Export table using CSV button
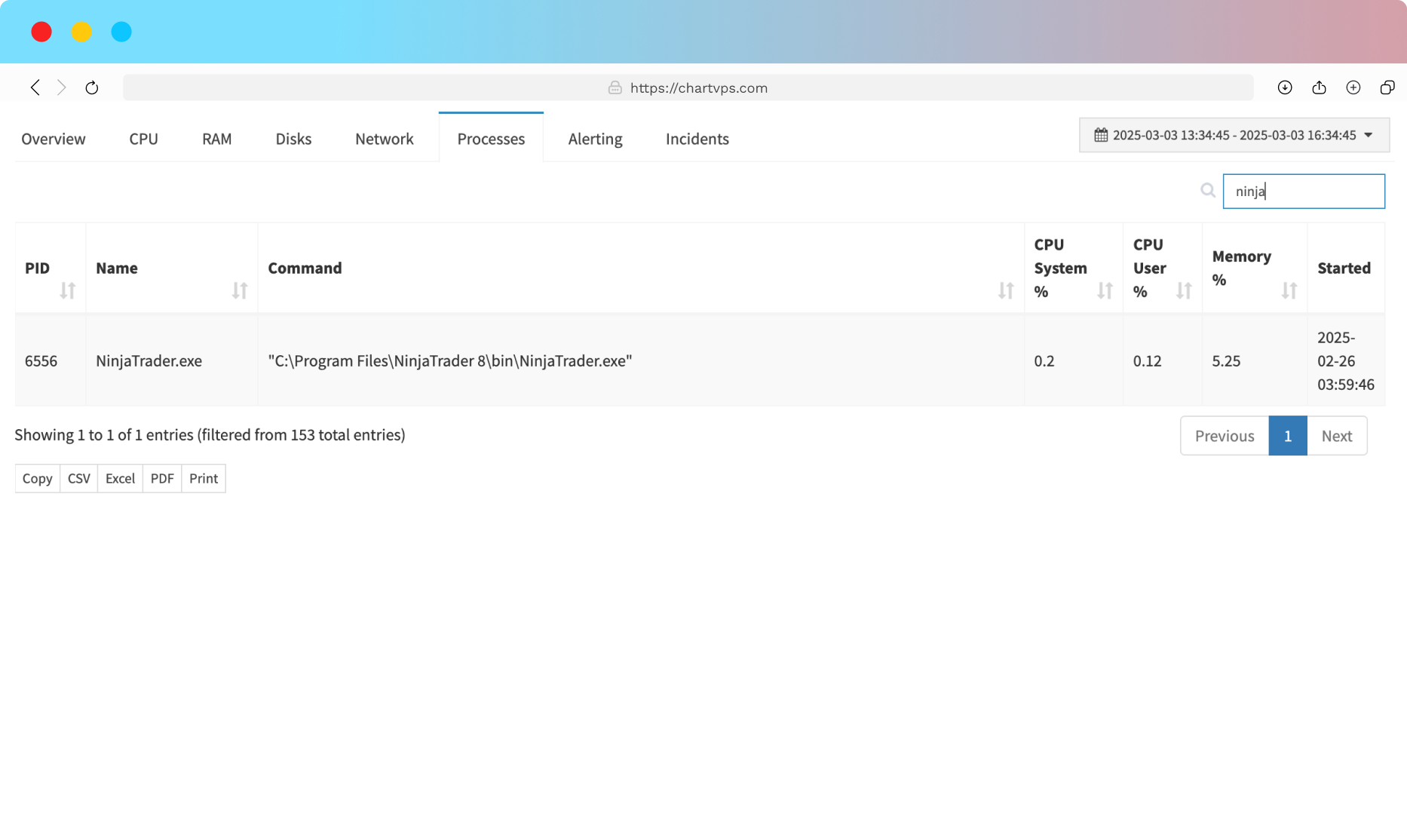Screen dimensions: 1407x819 coord(78,478)
